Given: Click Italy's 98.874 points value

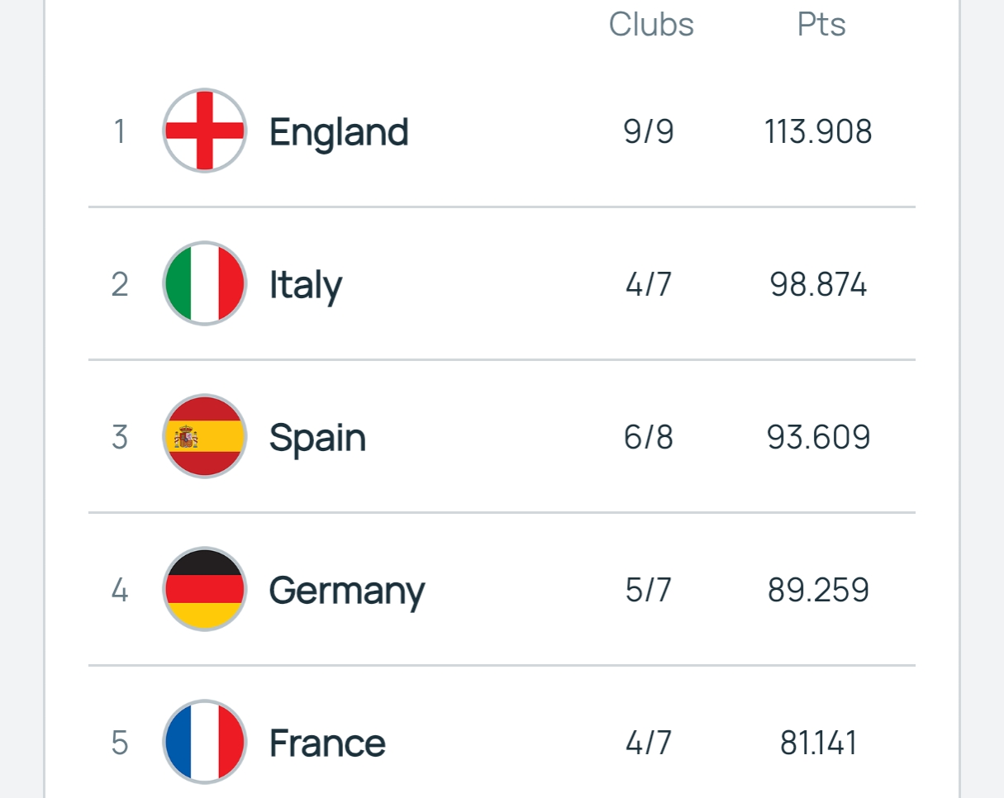Looking at the screenshot, I should point(818,285).
